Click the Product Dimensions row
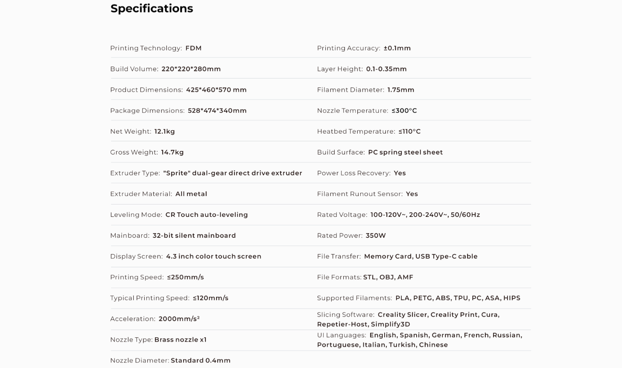This screenshot has width=622, height=368. (178, 90)
